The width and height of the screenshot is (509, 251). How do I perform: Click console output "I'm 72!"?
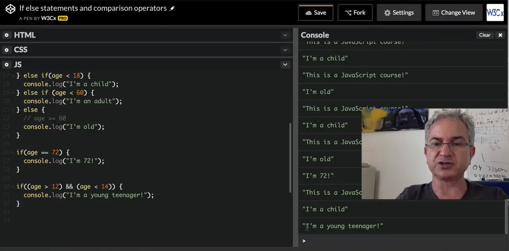(318, 176)
